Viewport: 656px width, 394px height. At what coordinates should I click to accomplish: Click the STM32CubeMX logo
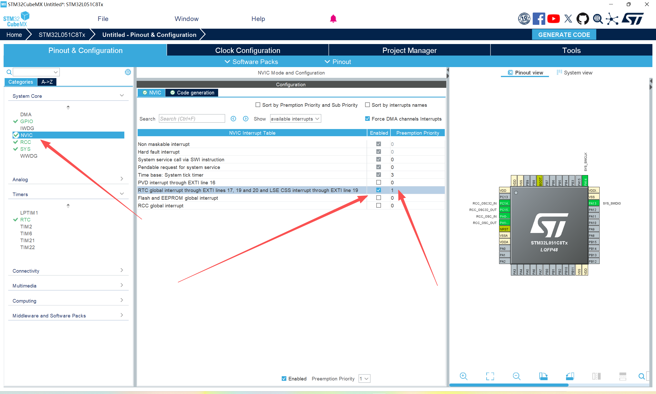click(16, 19)
